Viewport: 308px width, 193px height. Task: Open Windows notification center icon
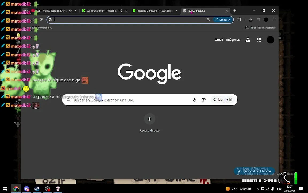(x=301, y=189)
